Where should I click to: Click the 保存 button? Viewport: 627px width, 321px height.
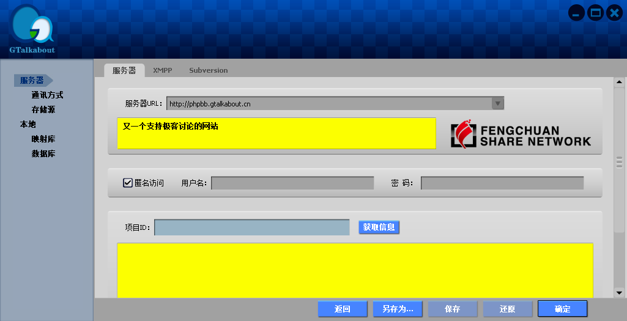click(x=453, y=309)
